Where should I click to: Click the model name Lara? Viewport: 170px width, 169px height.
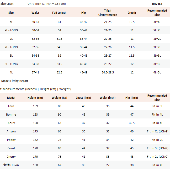11,106
